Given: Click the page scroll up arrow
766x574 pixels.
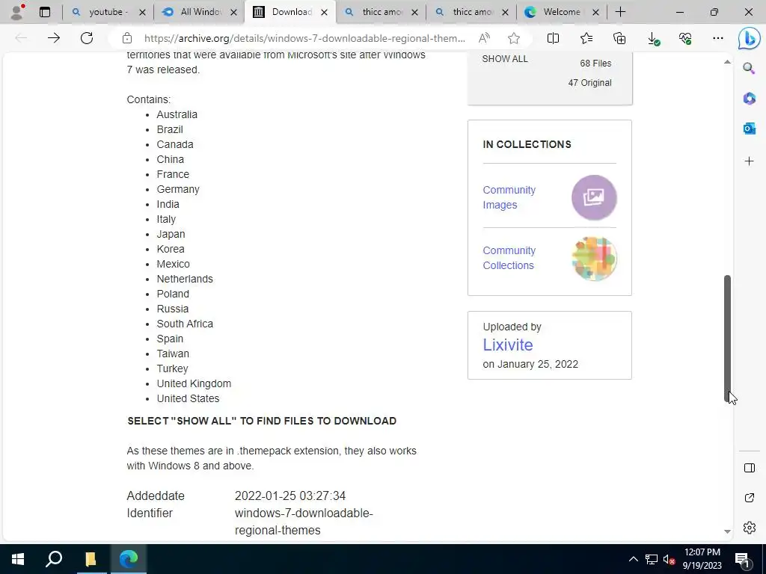Looking at the screenshot, I should pyautogui.click(x=727, y=61).
